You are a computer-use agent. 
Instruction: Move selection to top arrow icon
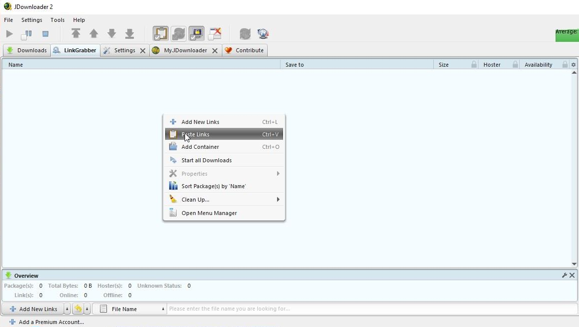tap(76, 34)
